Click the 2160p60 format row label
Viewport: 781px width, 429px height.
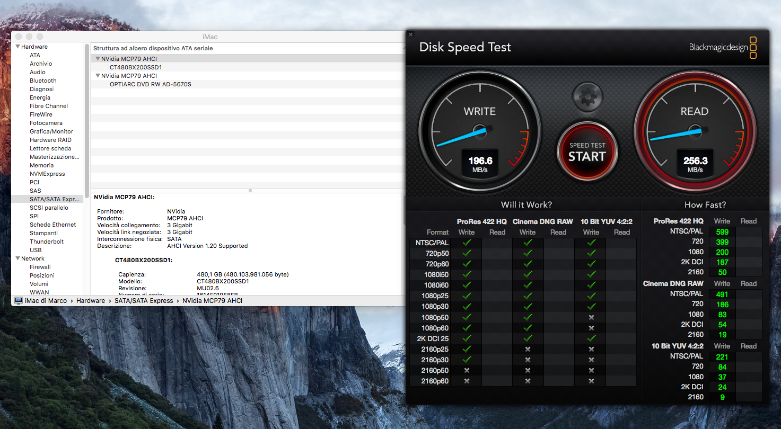pyautogui.click(x=435, y=381)
